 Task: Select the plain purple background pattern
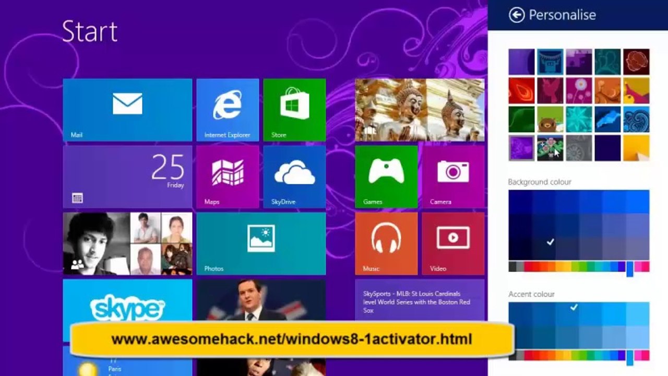[522, 62]
